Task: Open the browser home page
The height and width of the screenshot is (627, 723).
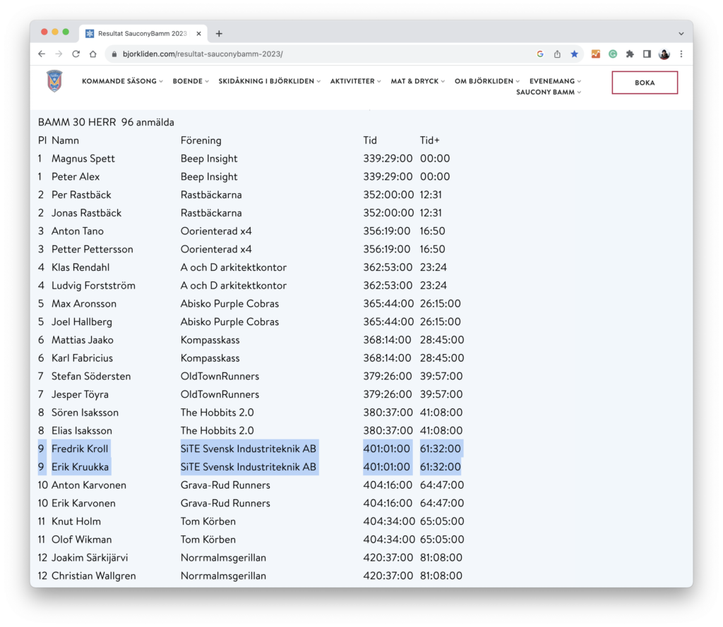Action: (93, 54)
